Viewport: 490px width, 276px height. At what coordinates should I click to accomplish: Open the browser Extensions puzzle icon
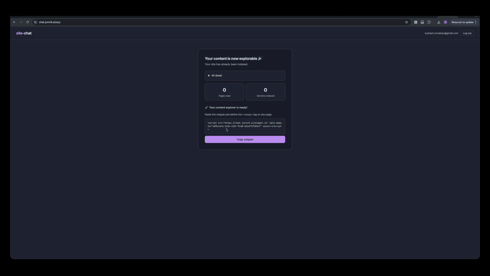coord(429,22)
